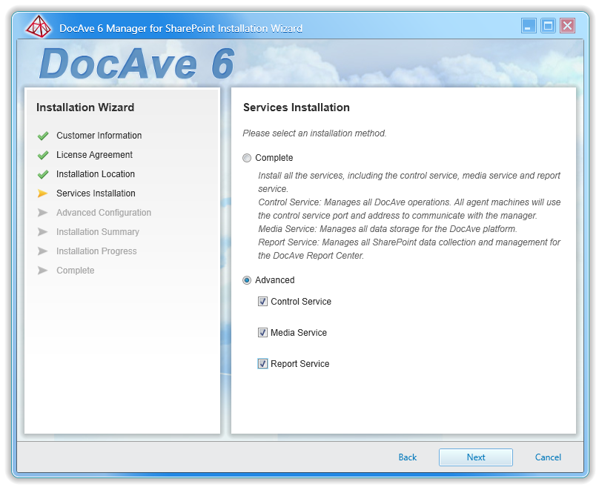Click the 'Services Installation' heading
The width and height of the screenshot is (599, 490).
[x=297, y=107]
